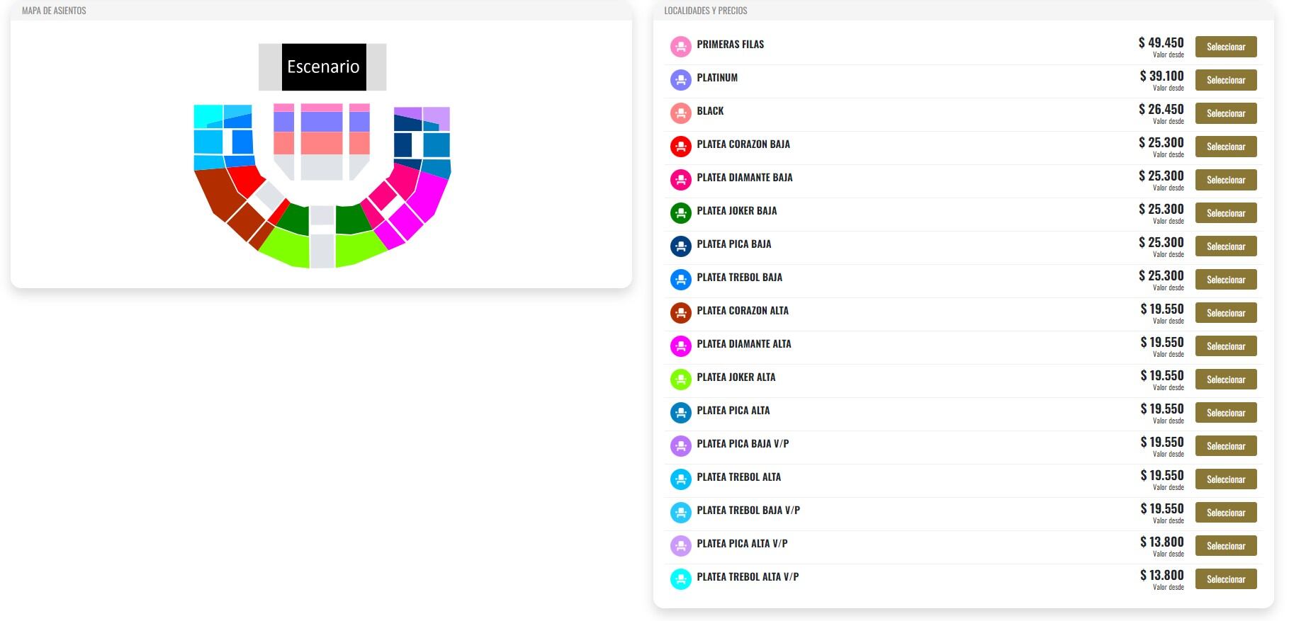
Task: Click the red PLATEA CORAZON BAJA icon
Action: click(680, 147)
